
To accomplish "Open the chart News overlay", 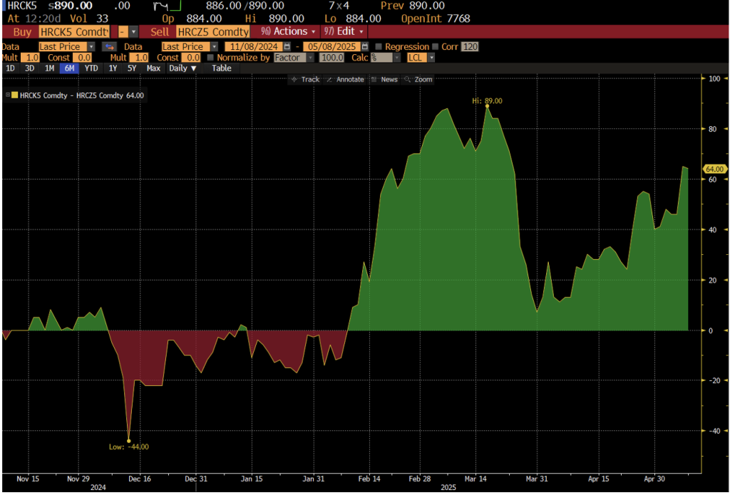I will click(x=385, y=80).
